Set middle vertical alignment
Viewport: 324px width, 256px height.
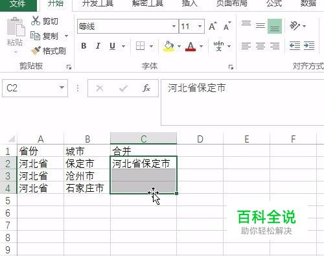[x=260, y=26]
